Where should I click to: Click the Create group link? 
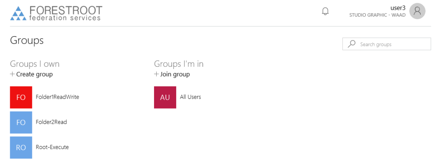point(35,74)
